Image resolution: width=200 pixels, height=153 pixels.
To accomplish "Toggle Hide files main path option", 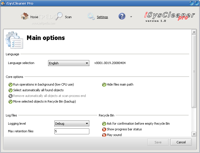I will pyautogui.click(x=117, y=84).
